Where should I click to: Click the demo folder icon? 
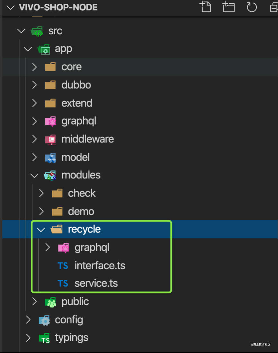(57, 211)
